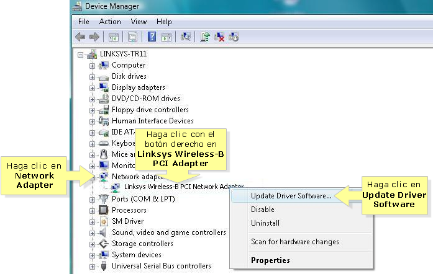Select the SM Driver label
433x274 pixels.
(127, 221)
